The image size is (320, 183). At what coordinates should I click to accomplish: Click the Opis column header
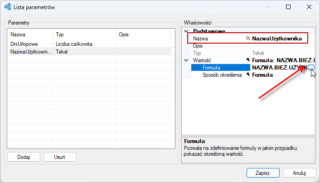pos(144,35)
